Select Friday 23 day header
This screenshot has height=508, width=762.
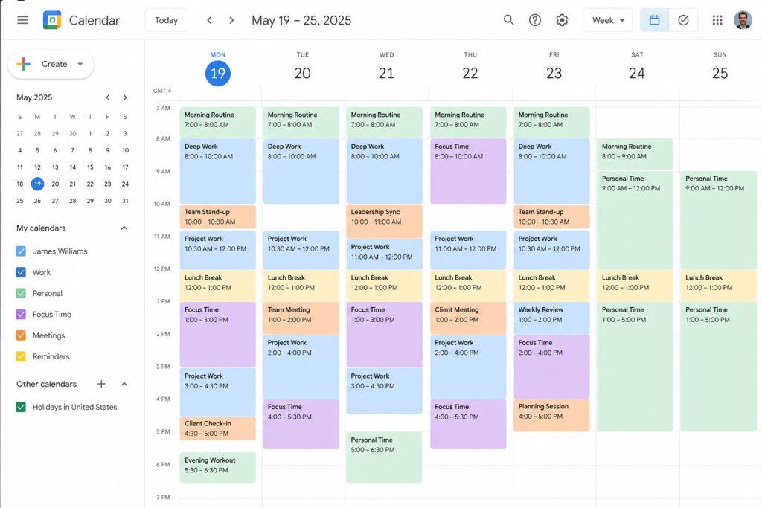coord(554,74)
